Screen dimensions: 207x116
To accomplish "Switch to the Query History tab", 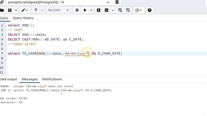I will coord(23,18).
